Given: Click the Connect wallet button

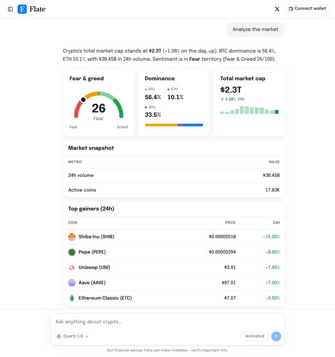Looking at the screenshot, I should (x=307, y=8).
